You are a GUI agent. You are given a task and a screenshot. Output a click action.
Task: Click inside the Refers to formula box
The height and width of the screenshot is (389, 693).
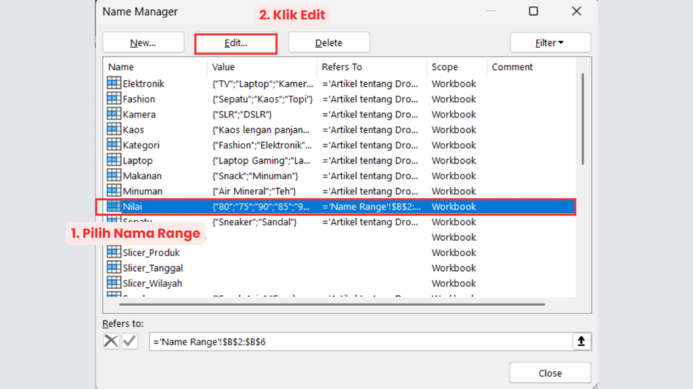pyautogui.click(x=305, y=341)
